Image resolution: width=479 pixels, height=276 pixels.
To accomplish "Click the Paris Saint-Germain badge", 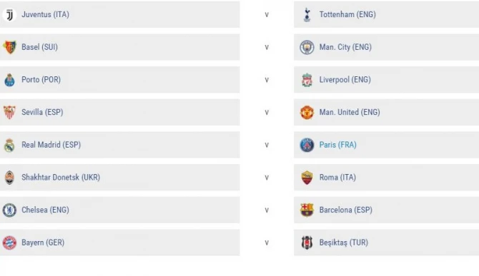I will coord(307,145).
